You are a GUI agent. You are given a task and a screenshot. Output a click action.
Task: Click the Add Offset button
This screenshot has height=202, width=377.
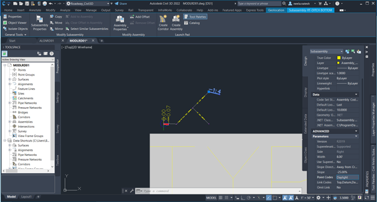pyautogui.click(x=140, y=17)
